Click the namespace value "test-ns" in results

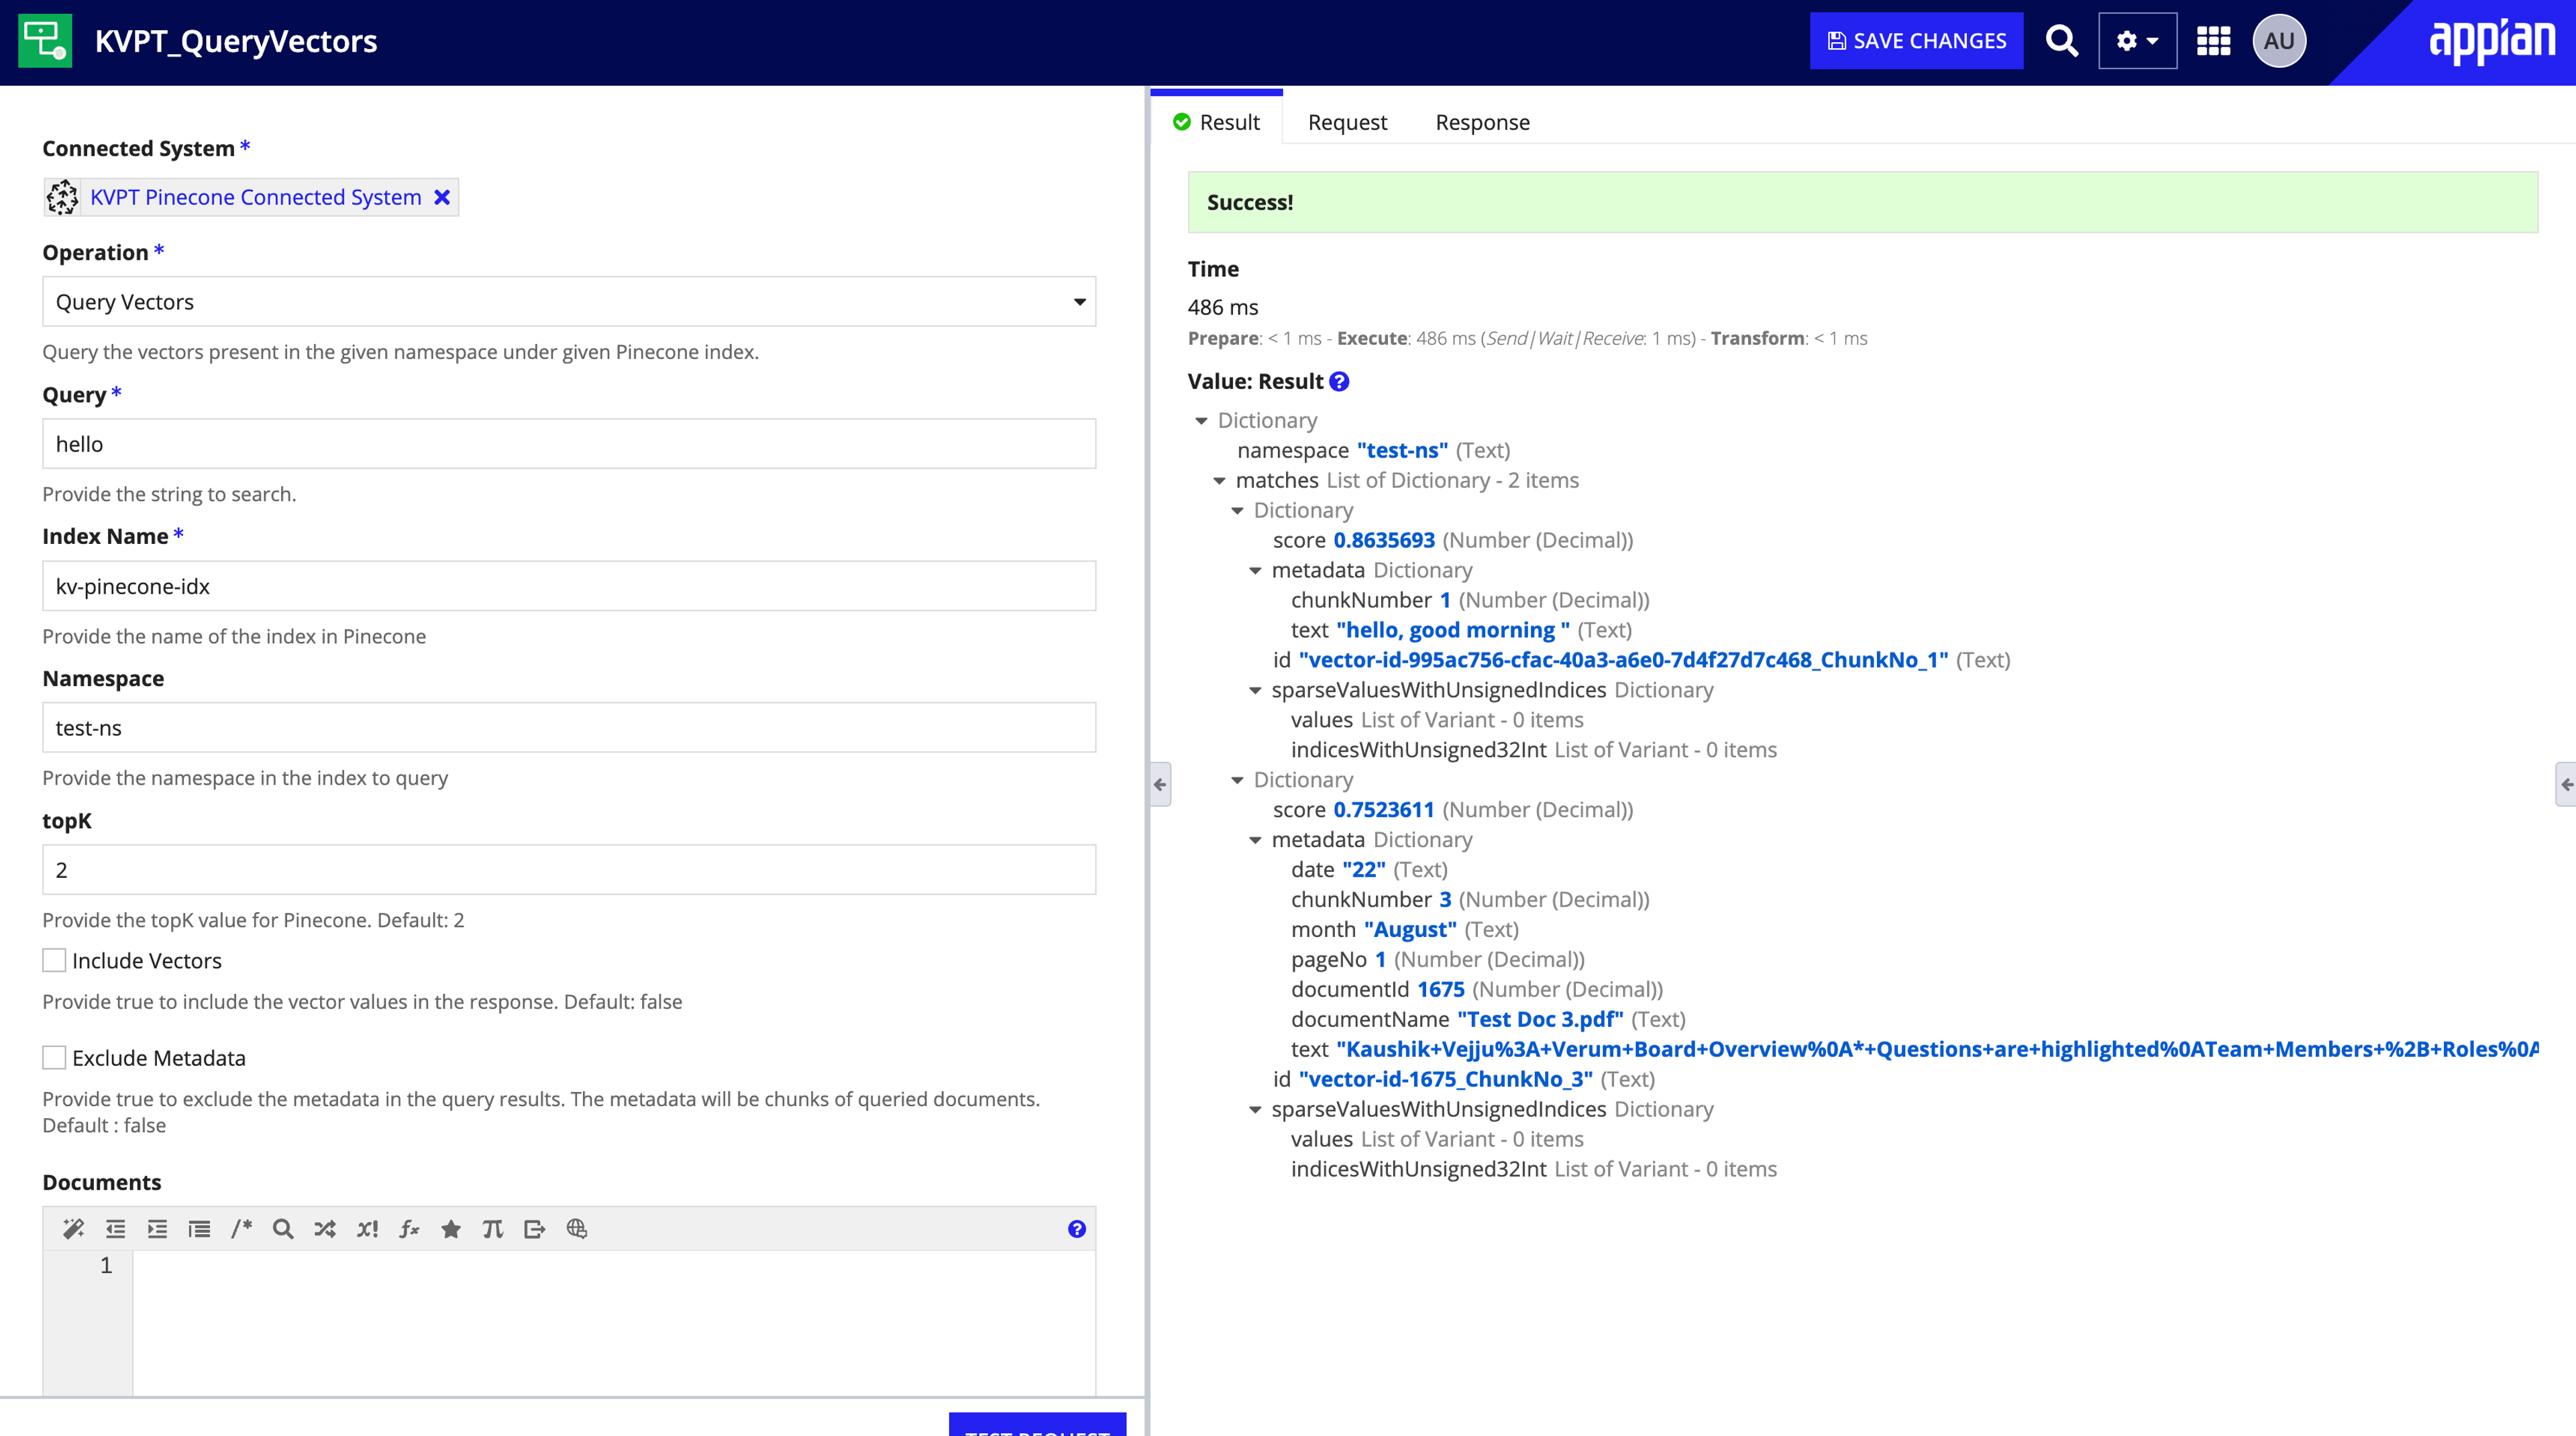tap(1402, 450)
